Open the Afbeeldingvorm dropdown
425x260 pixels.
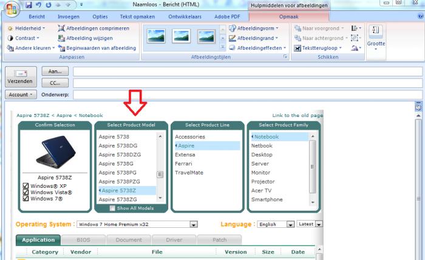coord(254,28)
